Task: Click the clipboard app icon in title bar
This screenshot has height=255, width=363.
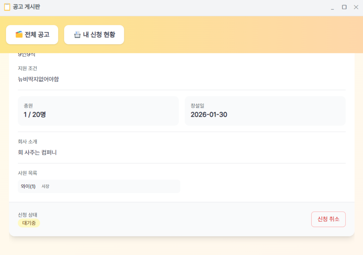Action: pos(7,7)
